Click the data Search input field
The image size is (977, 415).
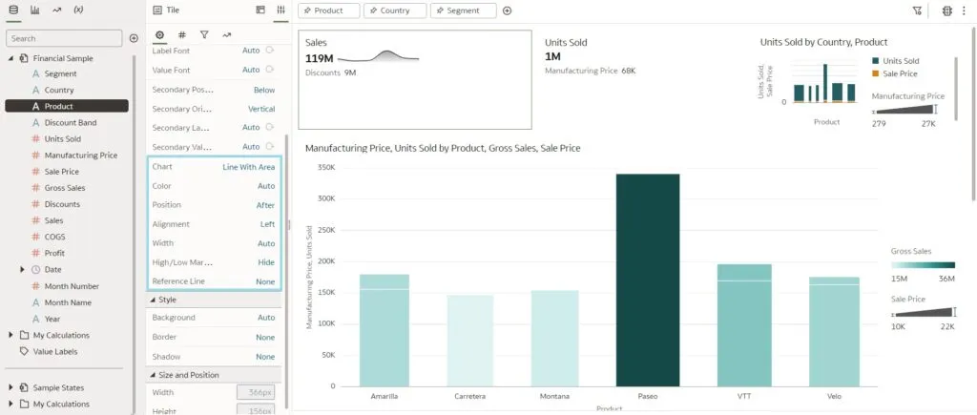coord(63,38)
